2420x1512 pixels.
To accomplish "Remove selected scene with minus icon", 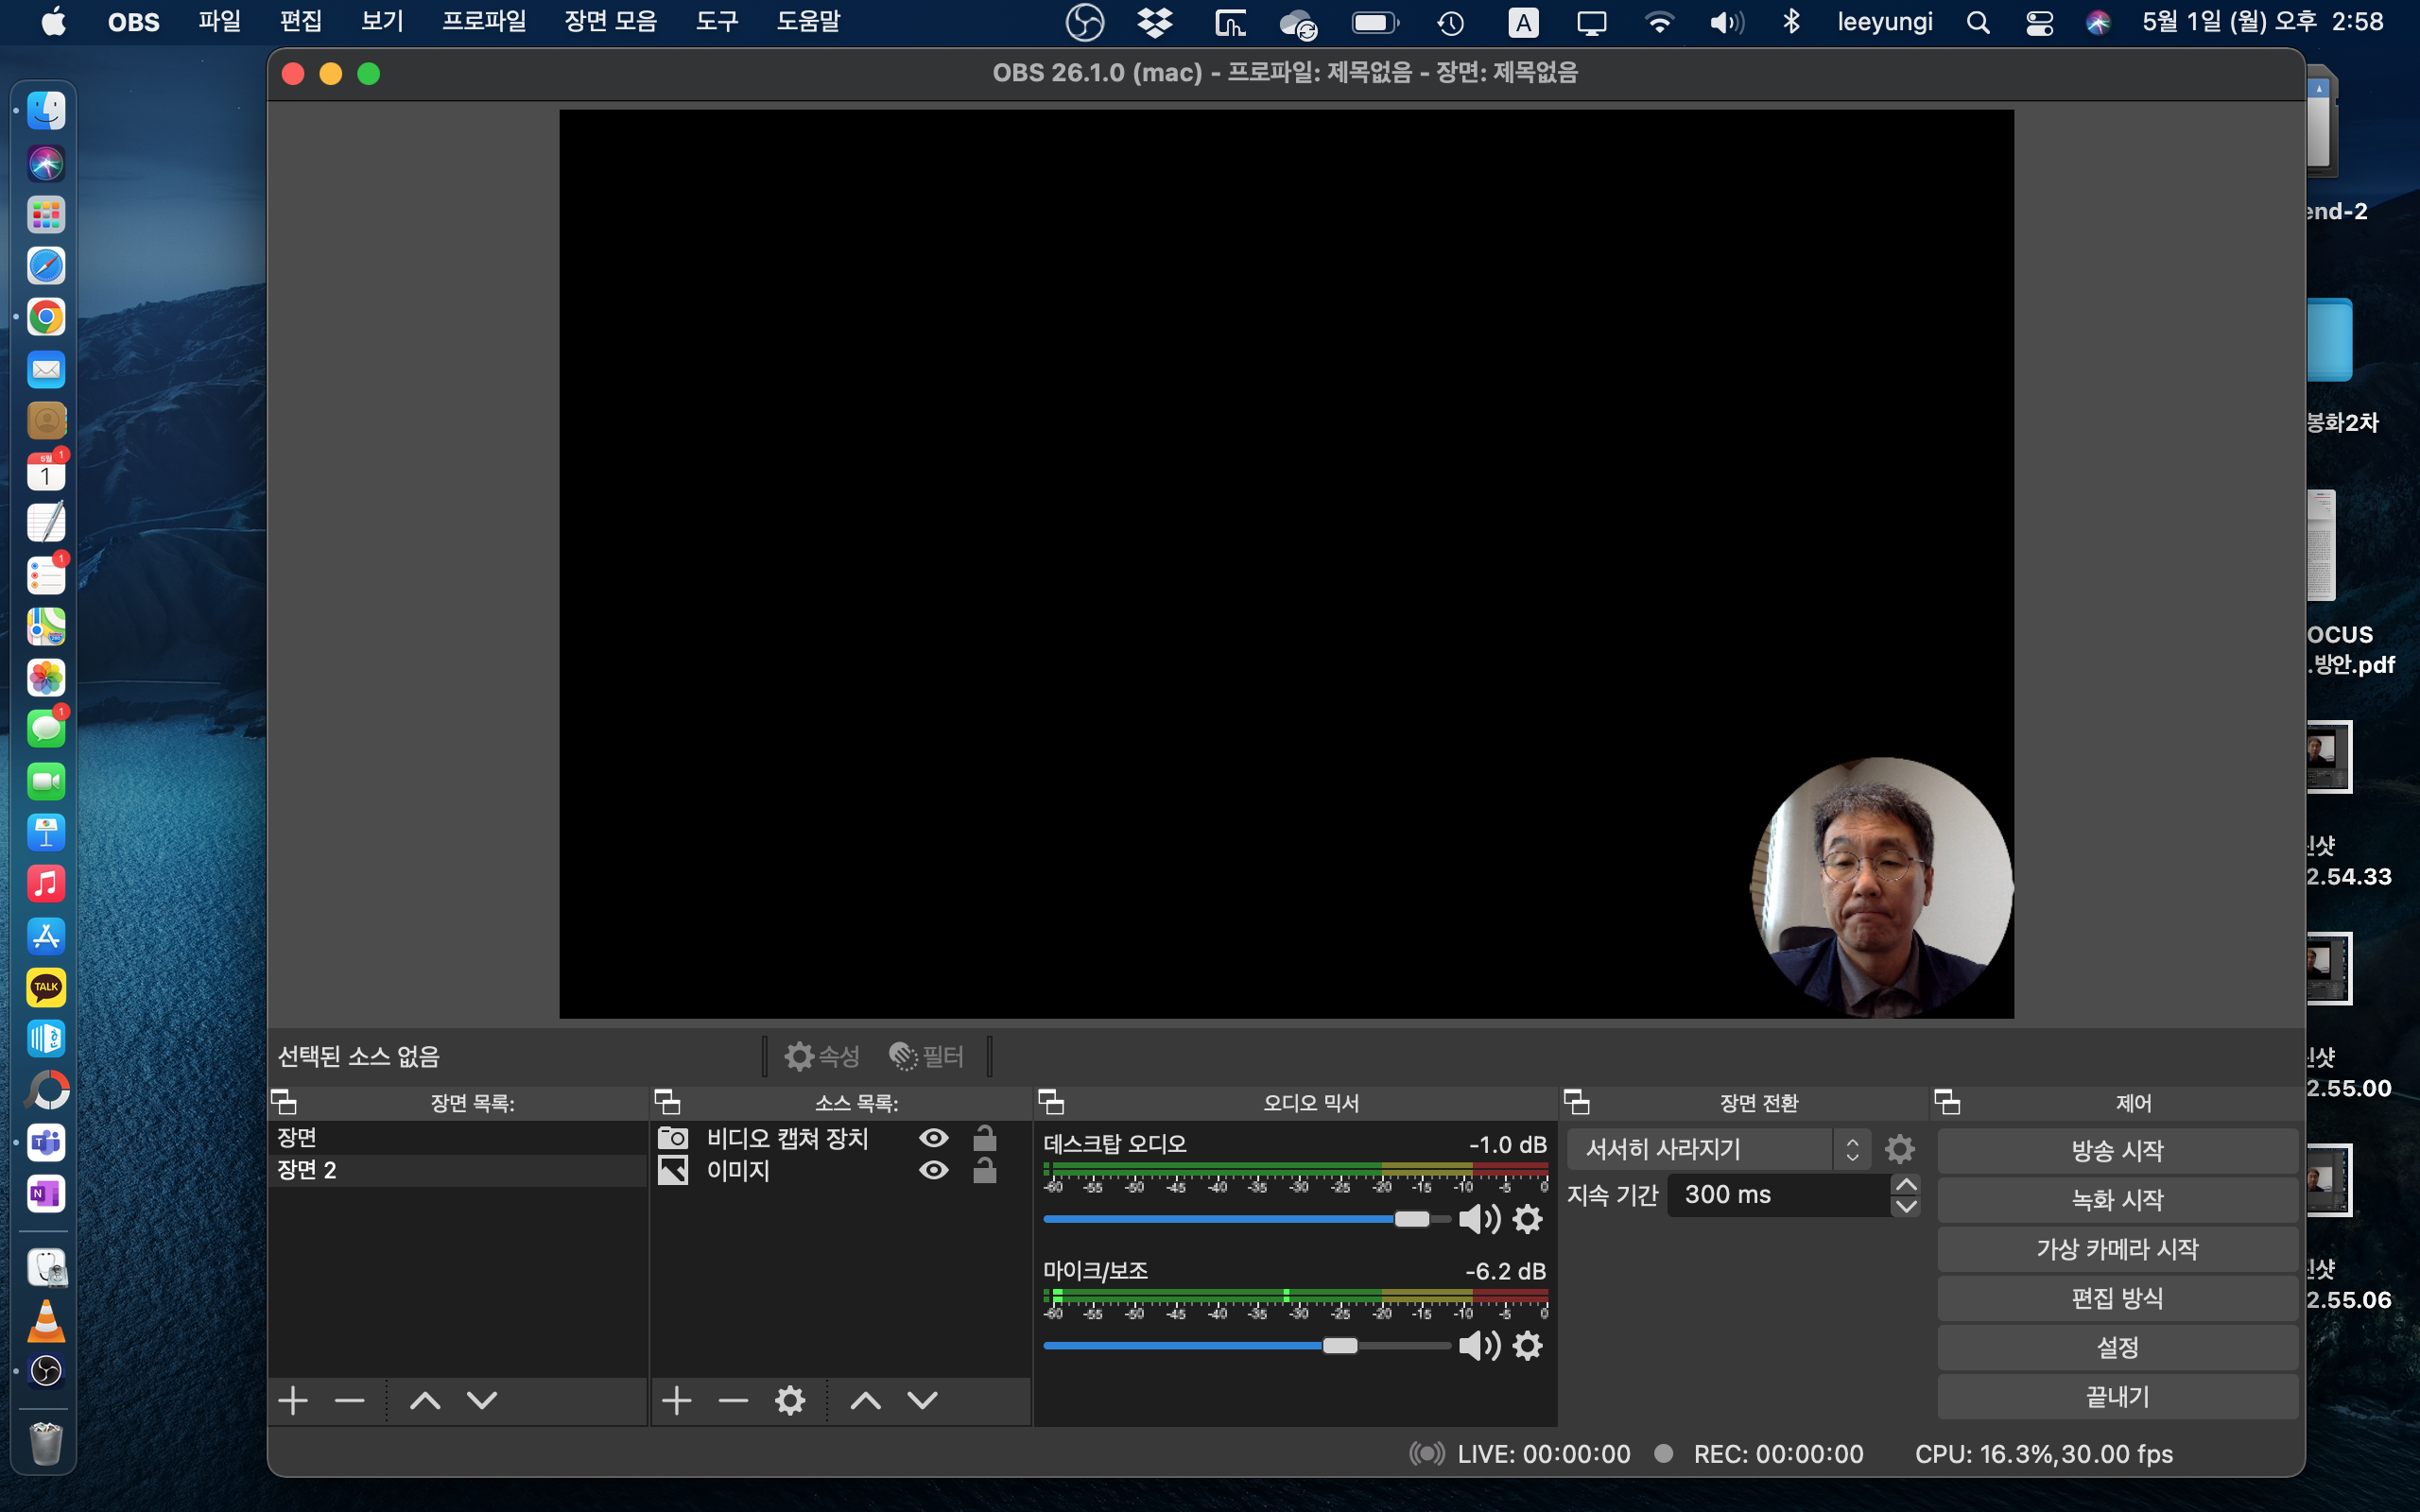I will tap(349, 1401).
